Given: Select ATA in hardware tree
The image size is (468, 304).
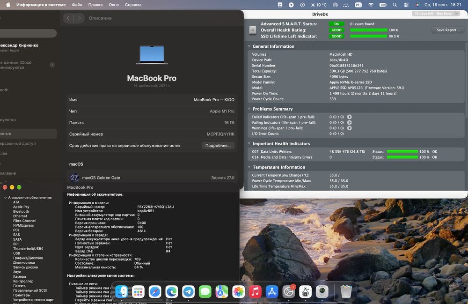Looking at the screenshot, I should coord(16,202).
